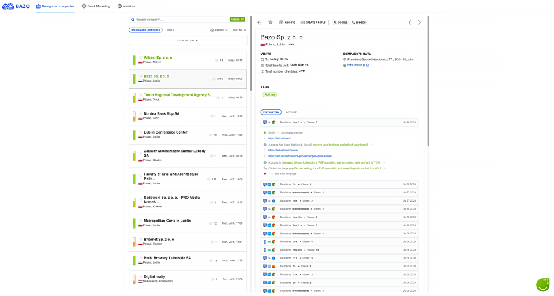Select Faculty of Civil and Architecture row
This screenshot has height=296, width=554.
click(x=188, y=179)
